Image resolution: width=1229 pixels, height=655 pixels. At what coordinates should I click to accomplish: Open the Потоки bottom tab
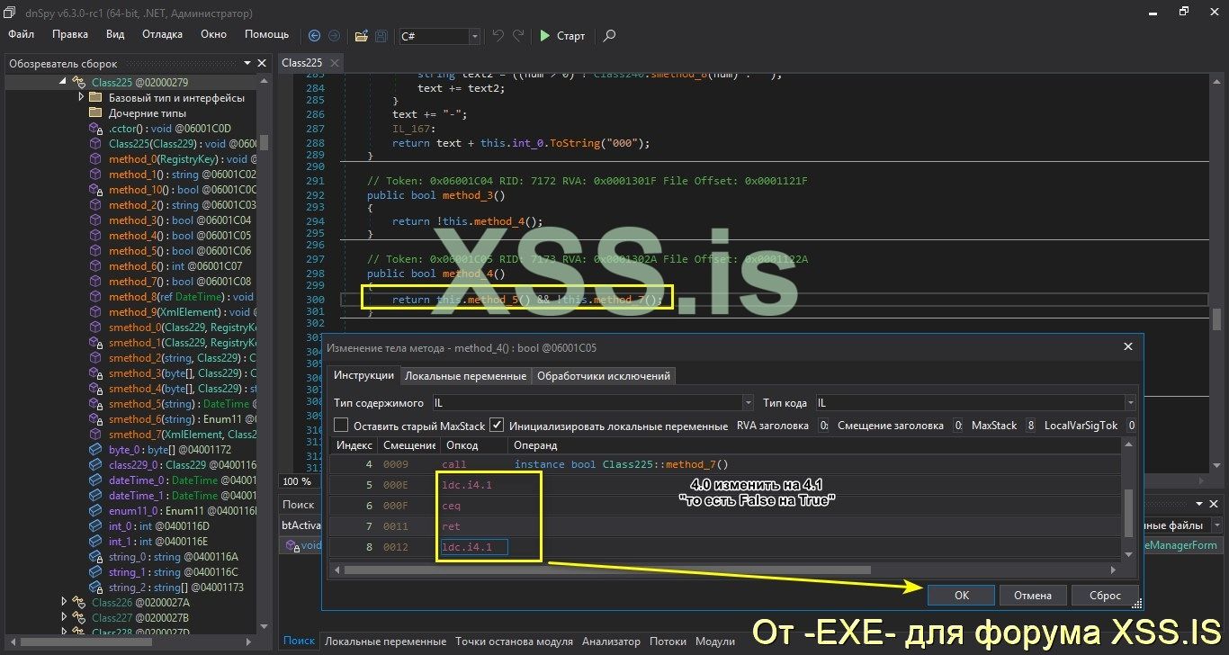pyautogui.click(x=668, y=642)
